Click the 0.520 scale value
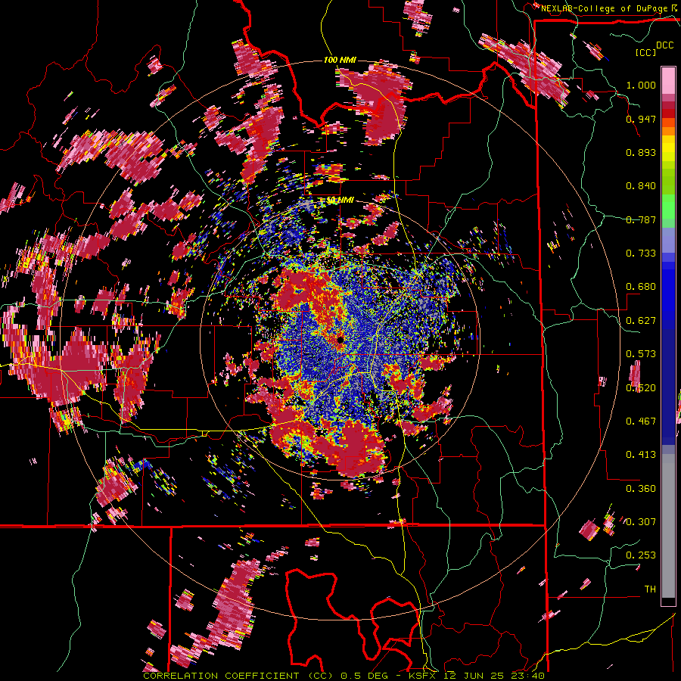This screenshot has width=681, height=681. [641, 388]
